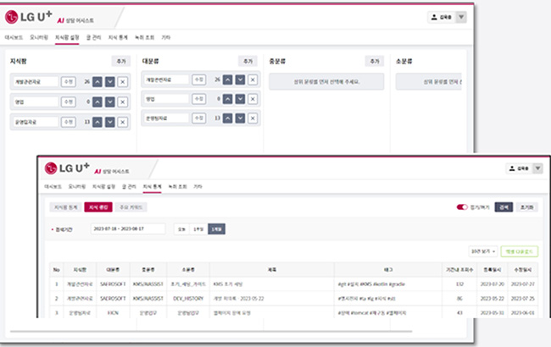Move the first 지식함 row down

pyautogui.click(x=109, y=80)
